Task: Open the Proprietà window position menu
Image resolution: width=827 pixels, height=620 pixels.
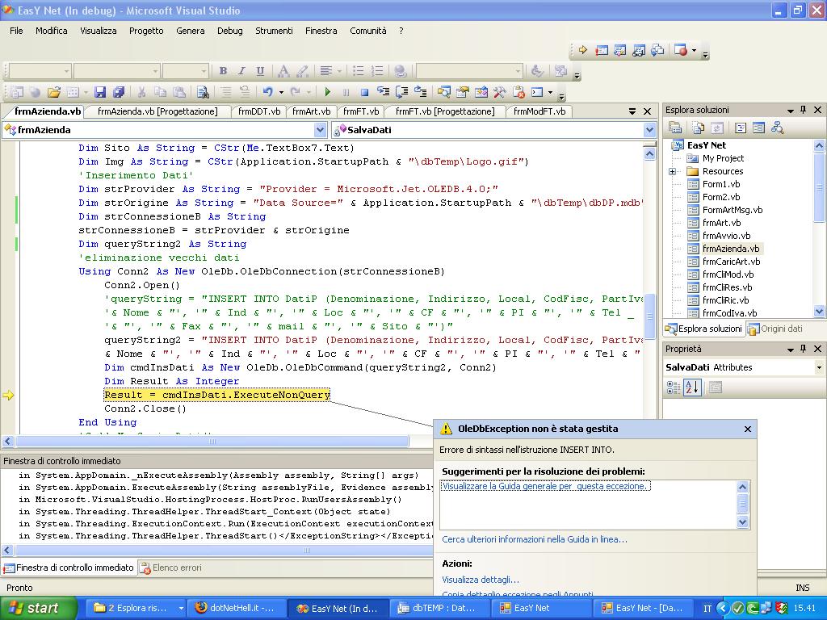Action: [790, 349]
